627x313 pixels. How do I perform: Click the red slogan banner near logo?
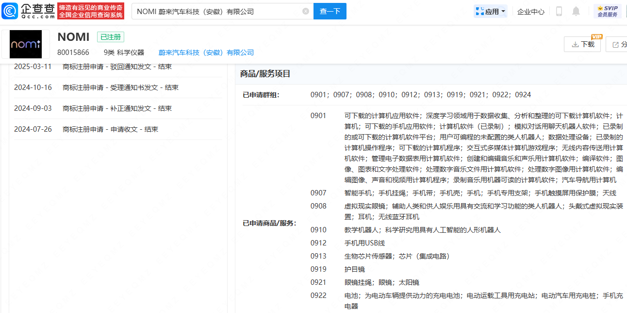pos(91,11)
